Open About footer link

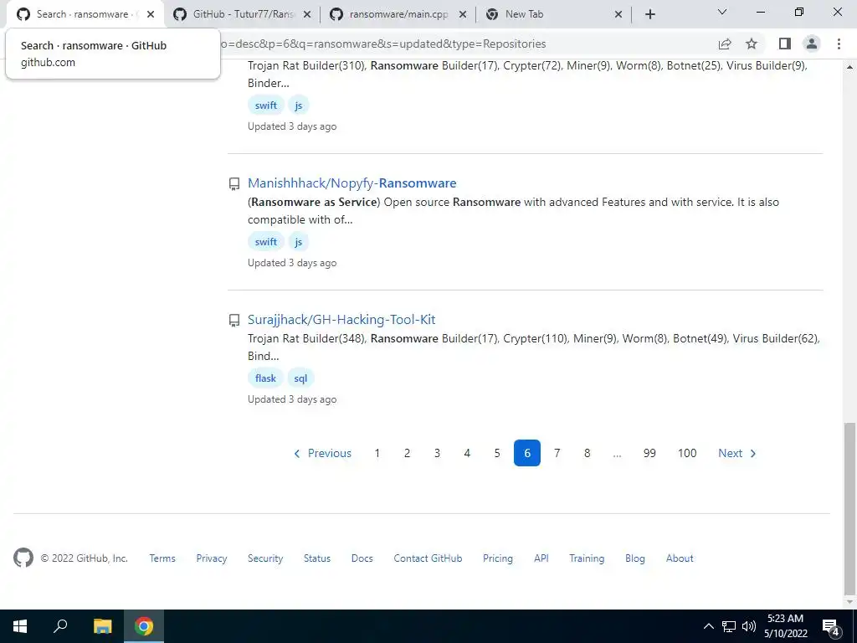click(x=680, y=558)
